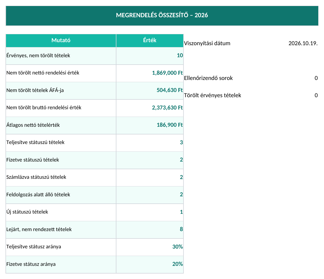
Task: Select 'Nem törölt bruttó rendelési érték' cell
Action: [61, 108]
